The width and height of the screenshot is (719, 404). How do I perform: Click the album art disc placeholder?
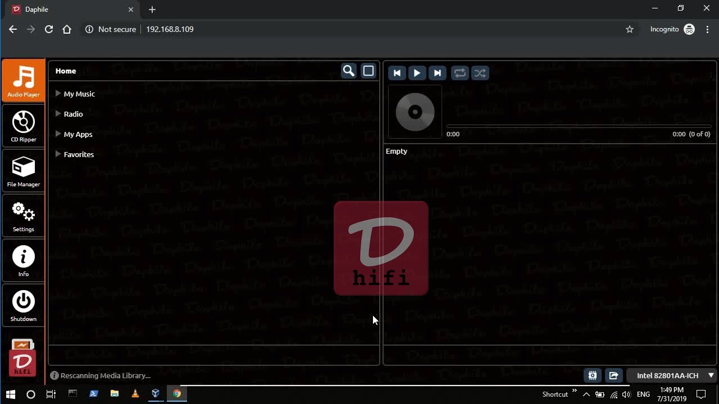pos(415,112)
